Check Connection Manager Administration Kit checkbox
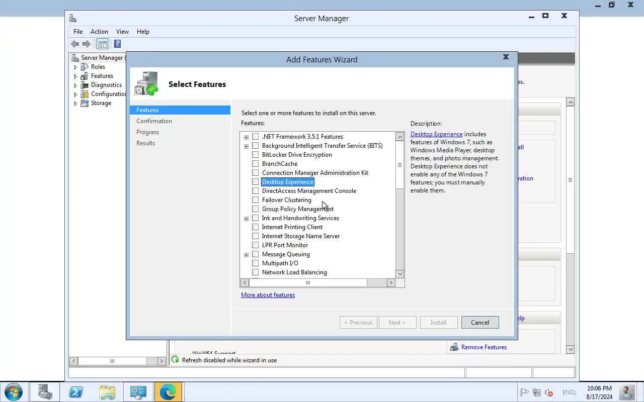Viewport: 644px width, 402px height. pos(256,173)
